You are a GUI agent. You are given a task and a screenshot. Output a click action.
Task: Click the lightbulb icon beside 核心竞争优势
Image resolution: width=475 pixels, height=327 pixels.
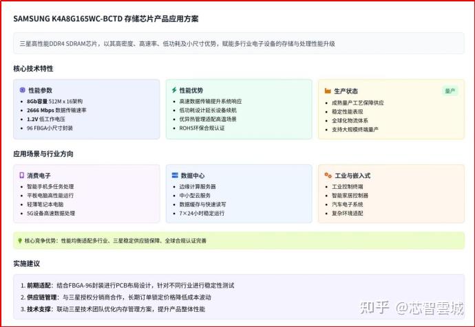20,240
